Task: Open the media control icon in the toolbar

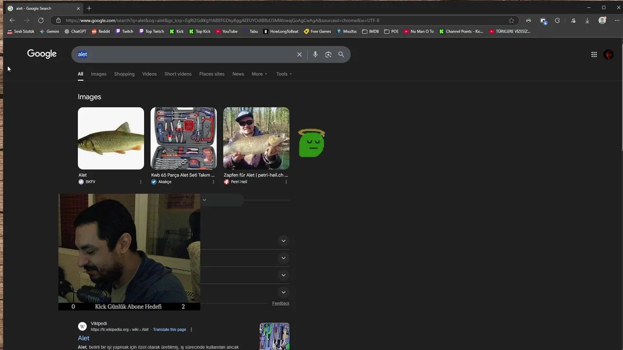Action: click(573, 20)
